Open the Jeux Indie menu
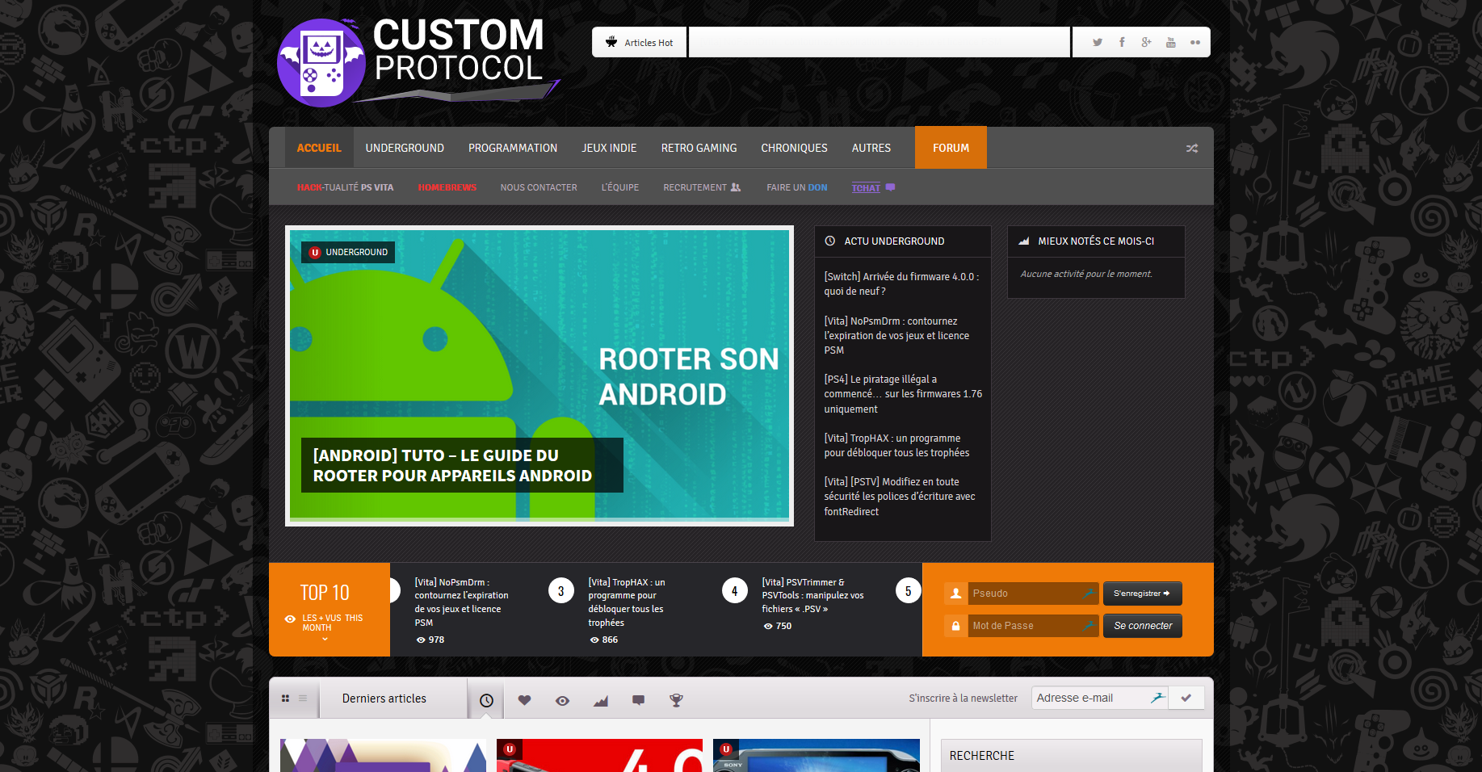 tap(609, 148)
